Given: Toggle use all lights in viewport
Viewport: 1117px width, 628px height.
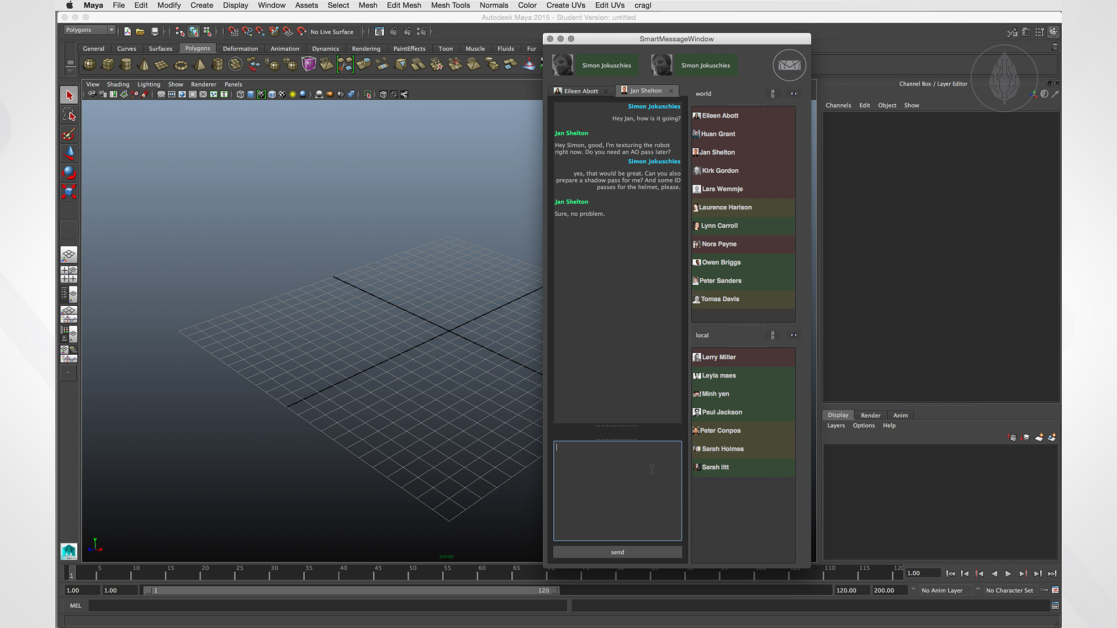Looking at the screenshot, I should (293, 94).
